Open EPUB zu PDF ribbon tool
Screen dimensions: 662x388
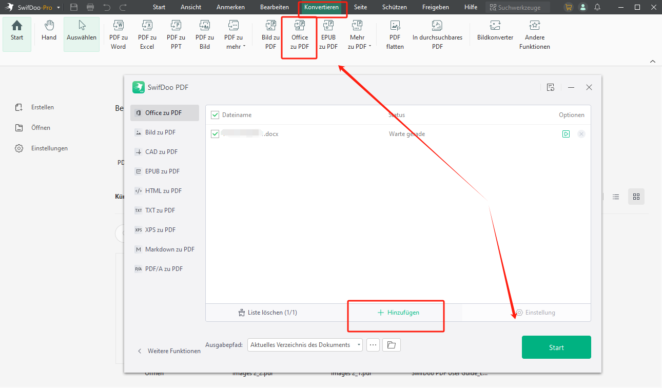click(x=328, y=35)
